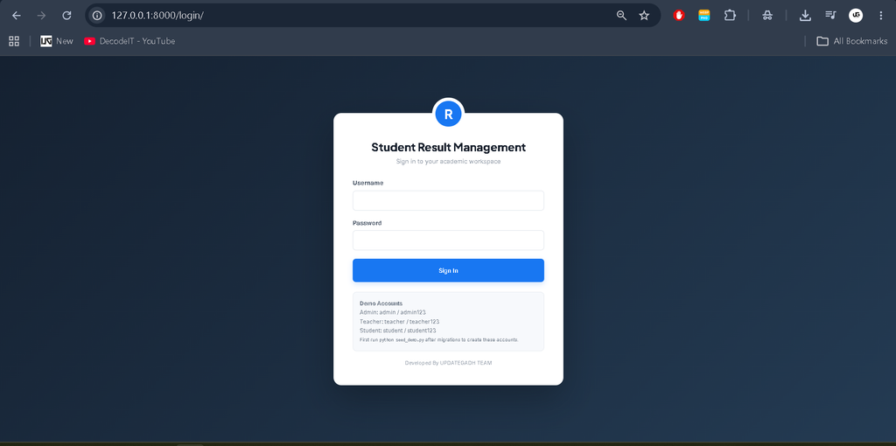Open the Downloads arrow icon
Viewport: 896px width, 446px height.
[805, 16]
